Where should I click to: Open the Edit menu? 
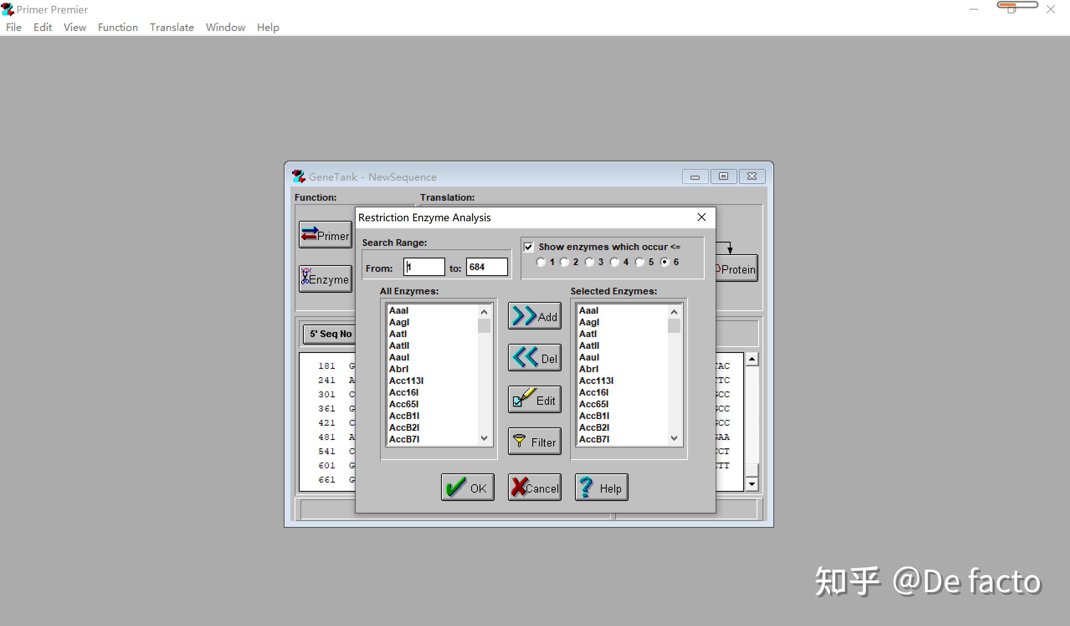coord(42,28)
